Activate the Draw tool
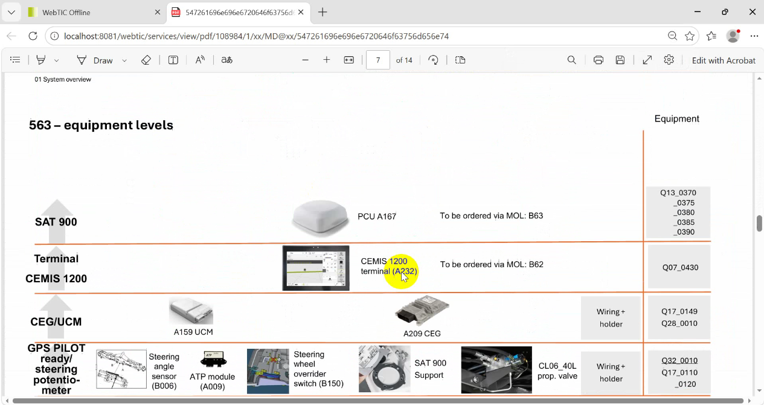 tap(95, 60)
